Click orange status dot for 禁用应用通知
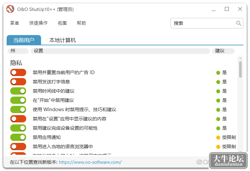This screenshot has width=250, height=171. click(218, 137)
